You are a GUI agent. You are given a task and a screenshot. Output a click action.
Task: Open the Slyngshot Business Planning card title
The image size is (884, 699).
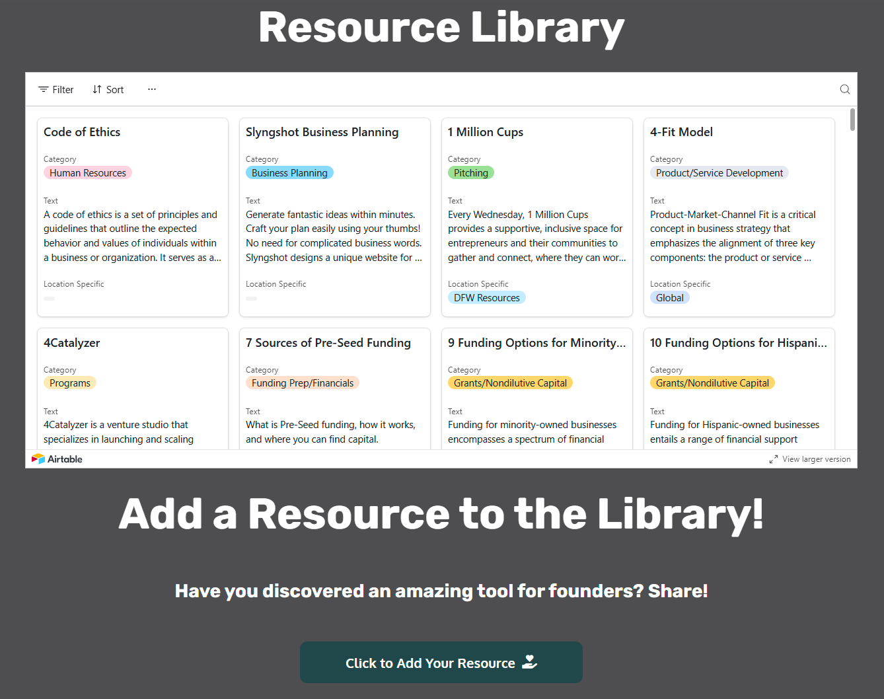click(322, 132)
